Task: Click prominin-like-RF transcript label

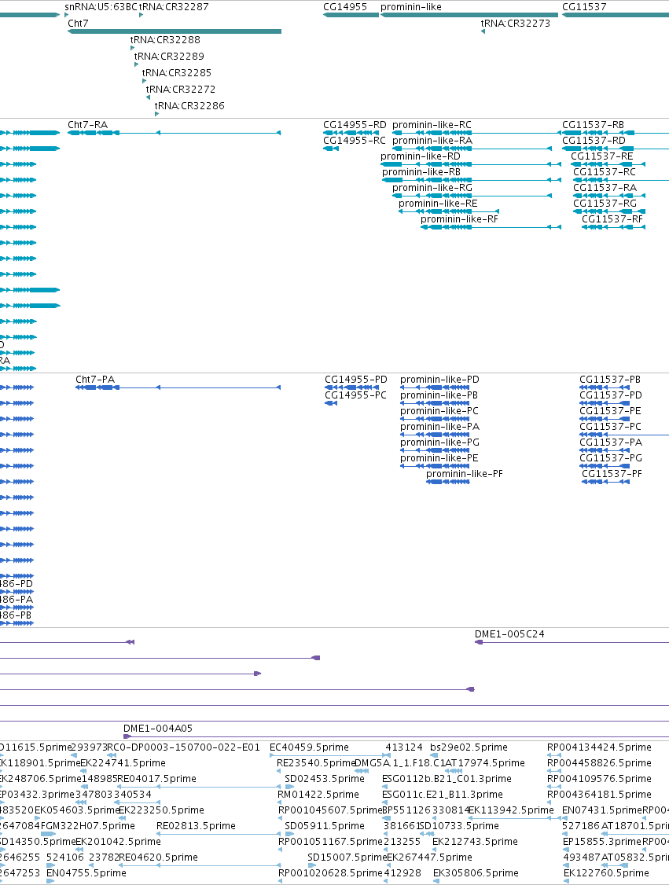Action: [x=460, y=219]
